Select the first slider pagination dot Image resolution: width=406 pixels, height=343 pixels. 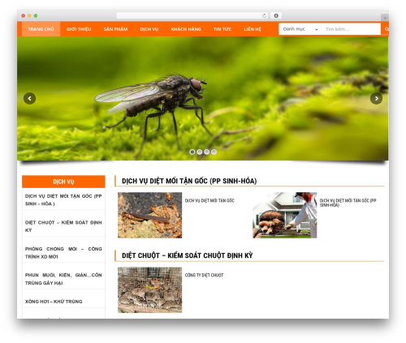pyautogui.click(x=192, y=152)
